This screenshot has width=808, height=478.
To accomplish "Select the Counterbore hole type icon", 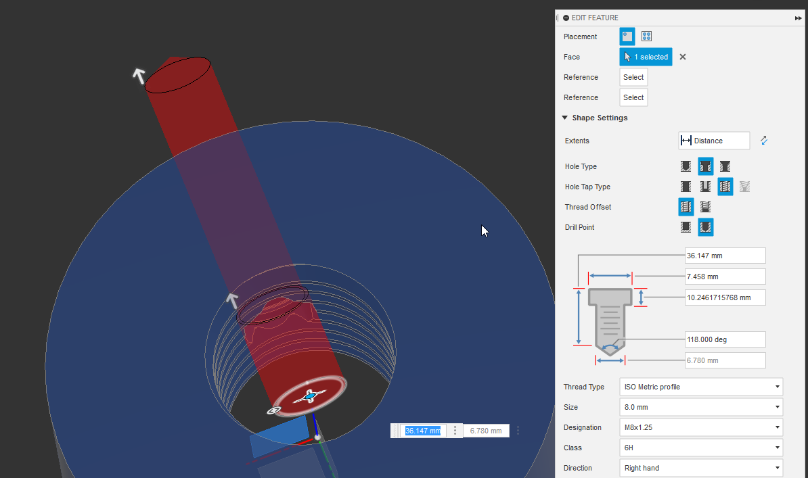I will (706, 166).
